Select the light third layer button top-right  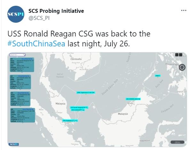pos(184,55)
